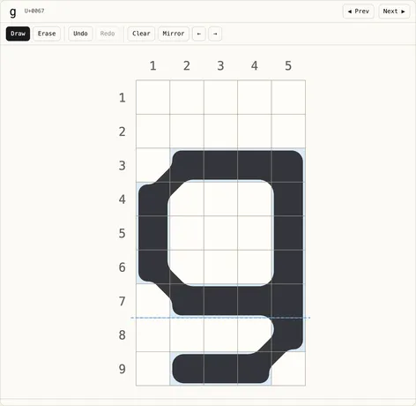Viewport: 416px width, 406px height.
Task: Click empty cell row 5 column 3
Action: click(220, 233)
